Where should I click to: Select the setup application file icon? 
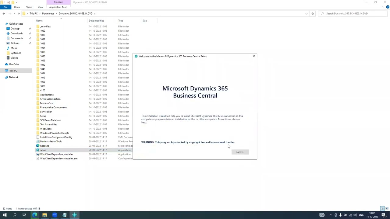pos(38,150)
